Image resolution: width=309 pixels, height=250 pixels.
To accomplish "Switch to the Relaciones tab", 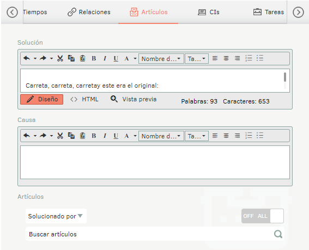I will 89,12.
